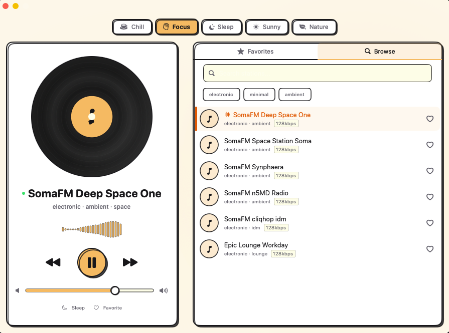This screenshot has height=333, width=449.
Task: Favorite SomaFM cliqhop idm heart
Action: point(430,223)
